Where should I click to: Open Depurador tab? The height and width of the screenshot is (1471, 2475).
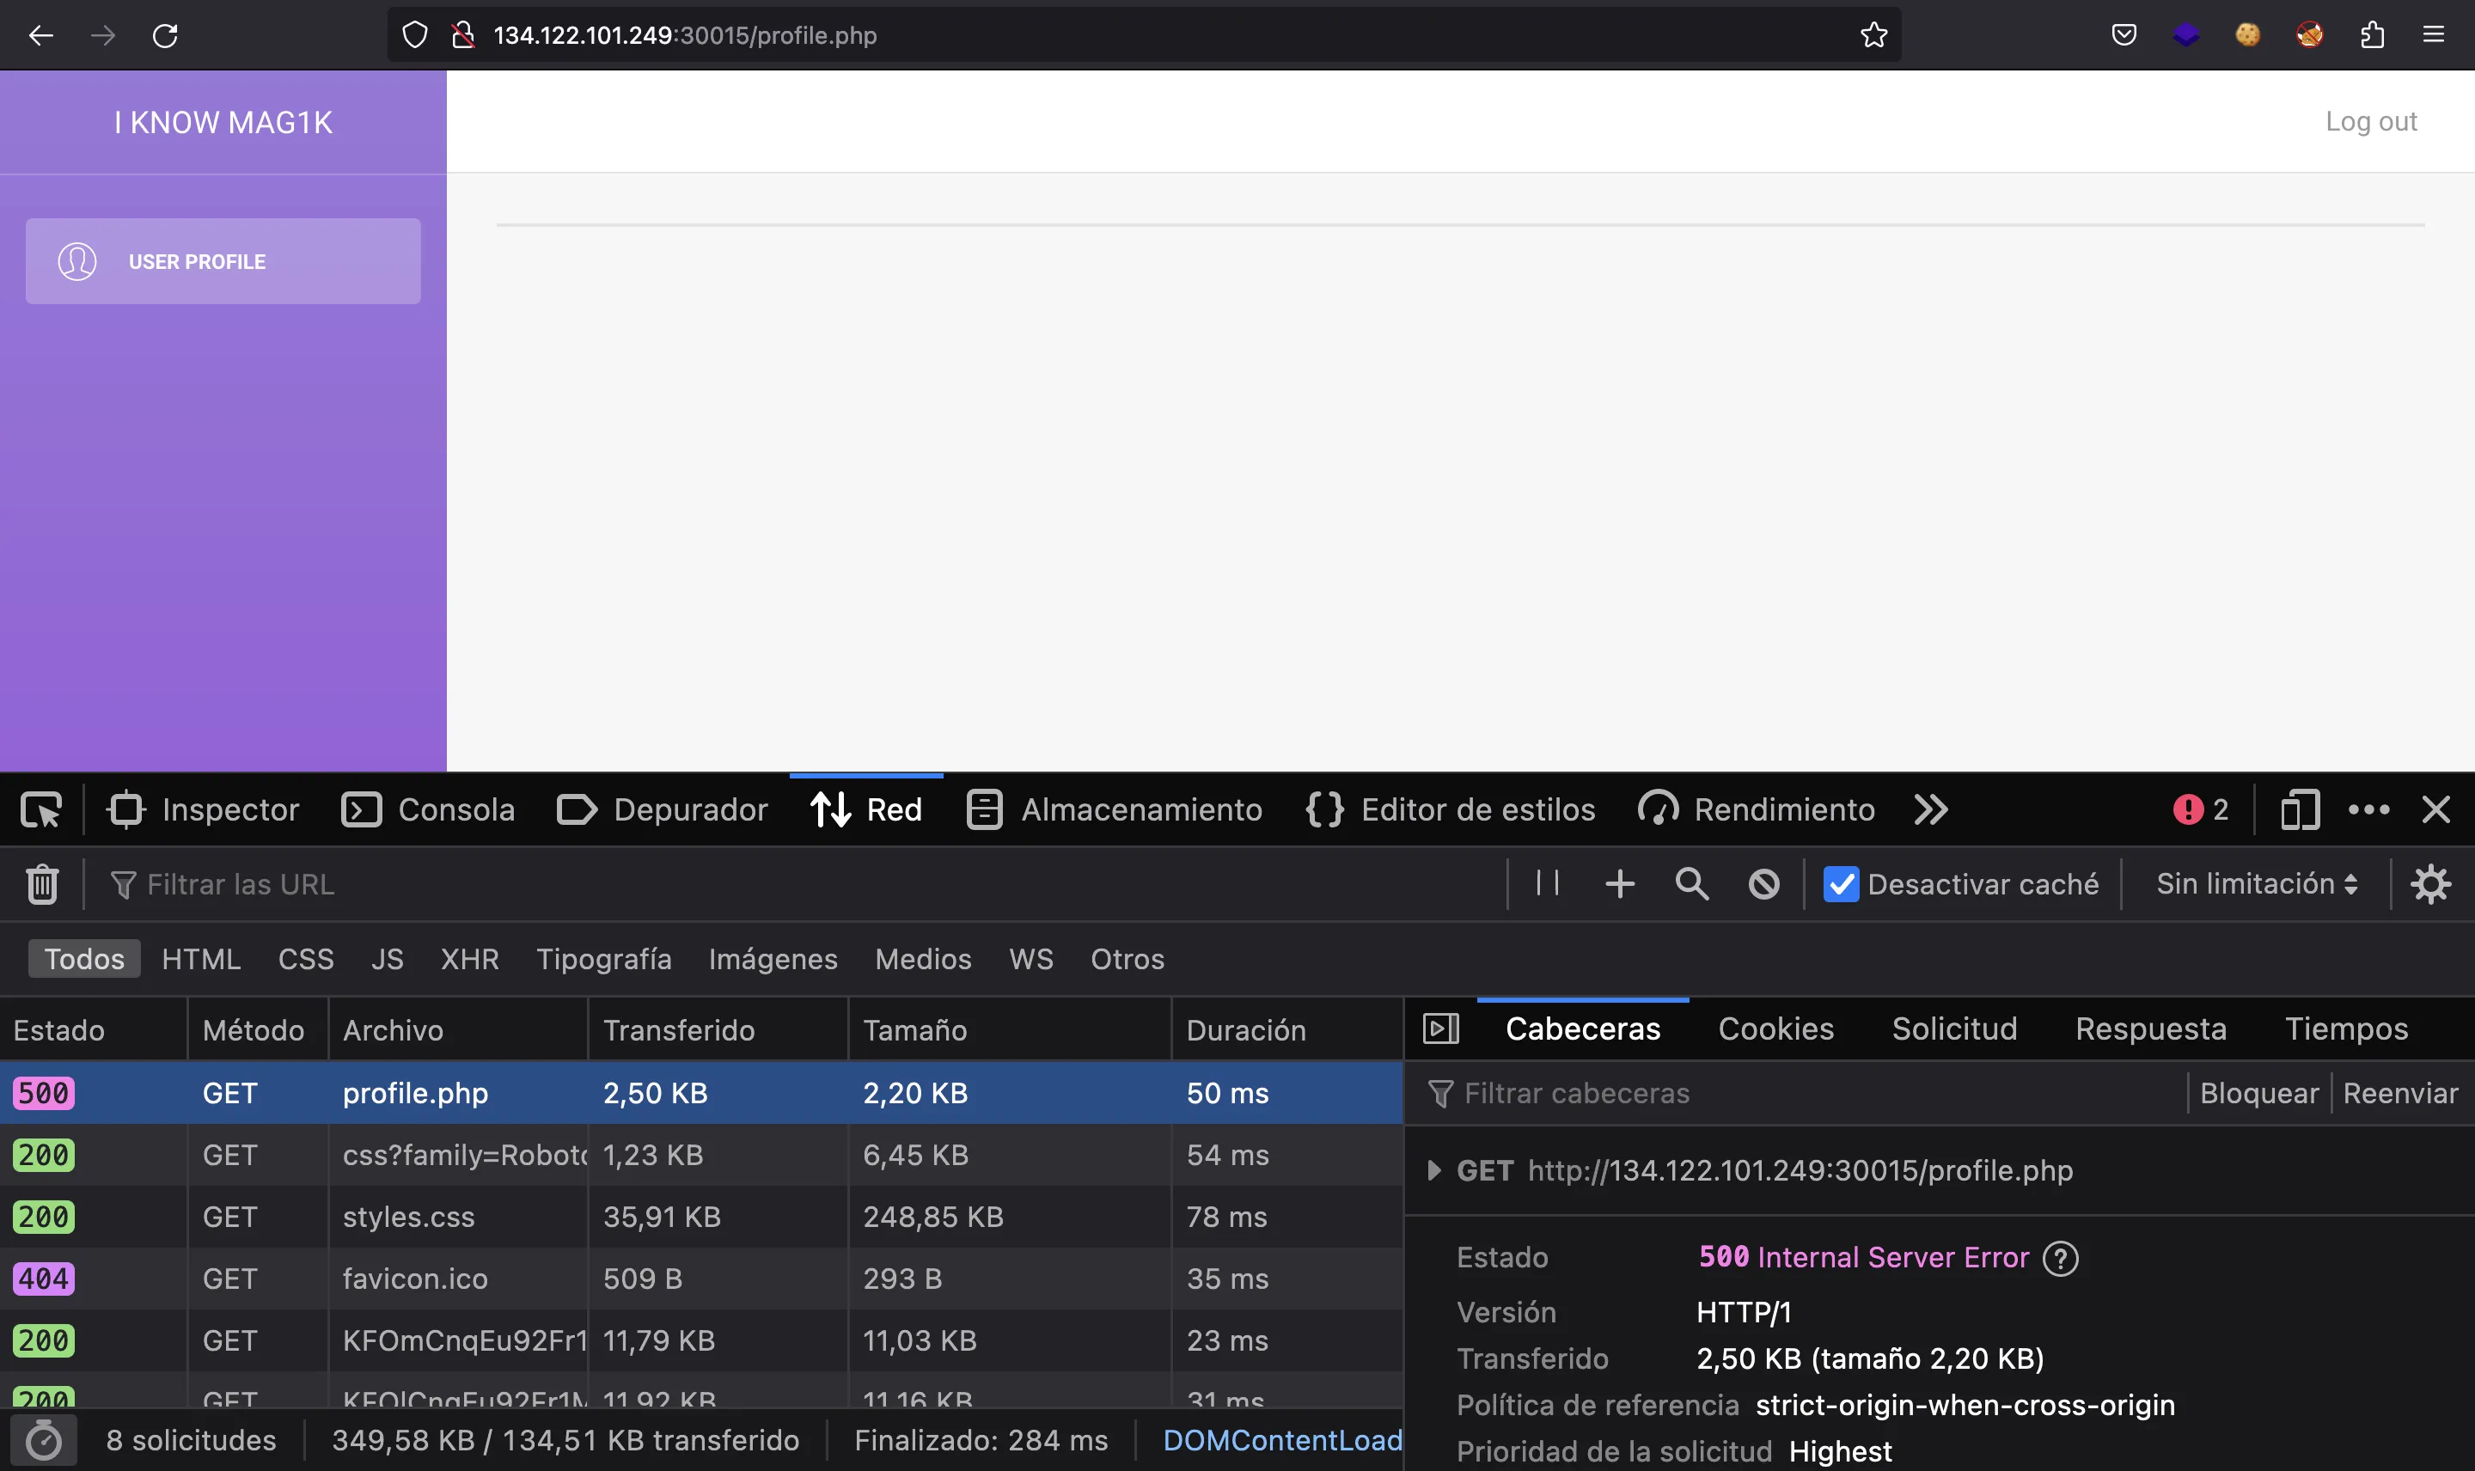coord(662,810)
